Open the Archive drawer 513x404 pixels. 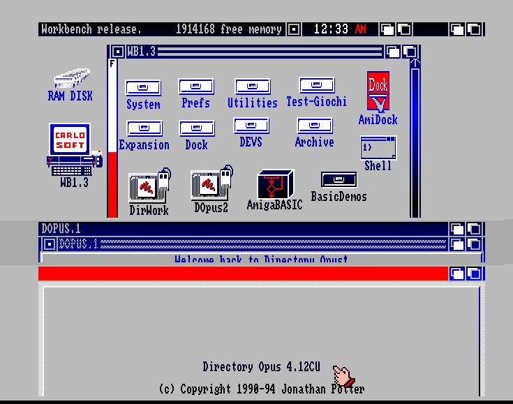[315, 126]
